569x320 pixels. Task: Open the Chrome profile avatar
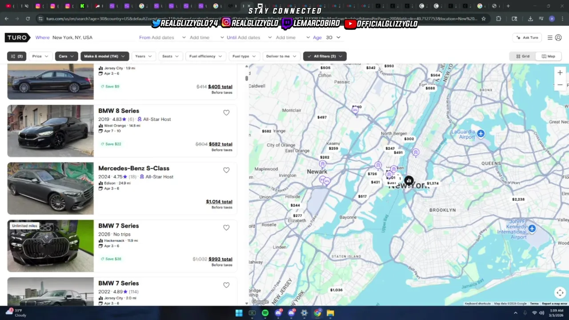tap(552, 19)
